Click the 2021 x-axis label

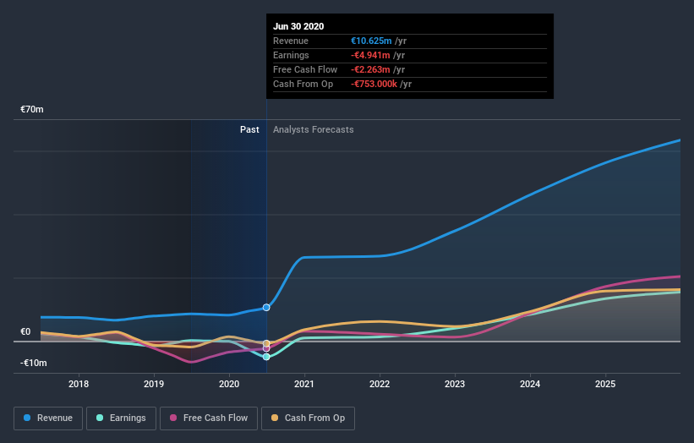tap(304, 384)
